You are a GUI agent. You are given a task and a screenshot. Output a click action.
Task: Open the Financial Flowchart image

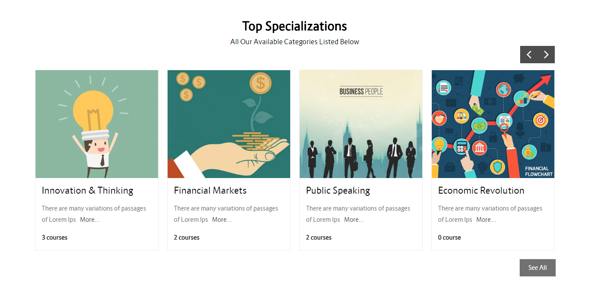pos(493,124)
